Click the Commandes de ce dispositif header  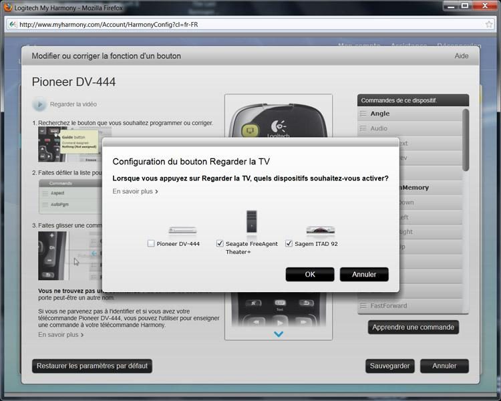coord(413,100)
